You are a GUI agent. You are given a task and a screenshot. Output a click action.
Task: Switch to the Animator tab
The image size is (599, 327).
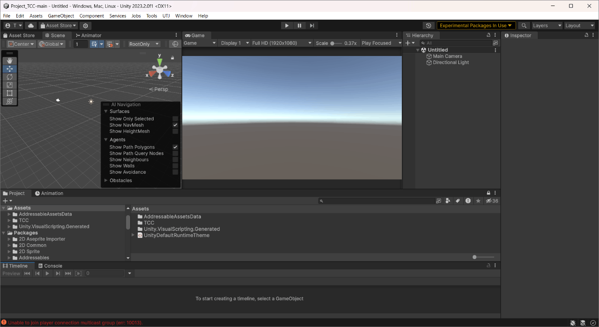pyautogui.click(x=88, y=35)
